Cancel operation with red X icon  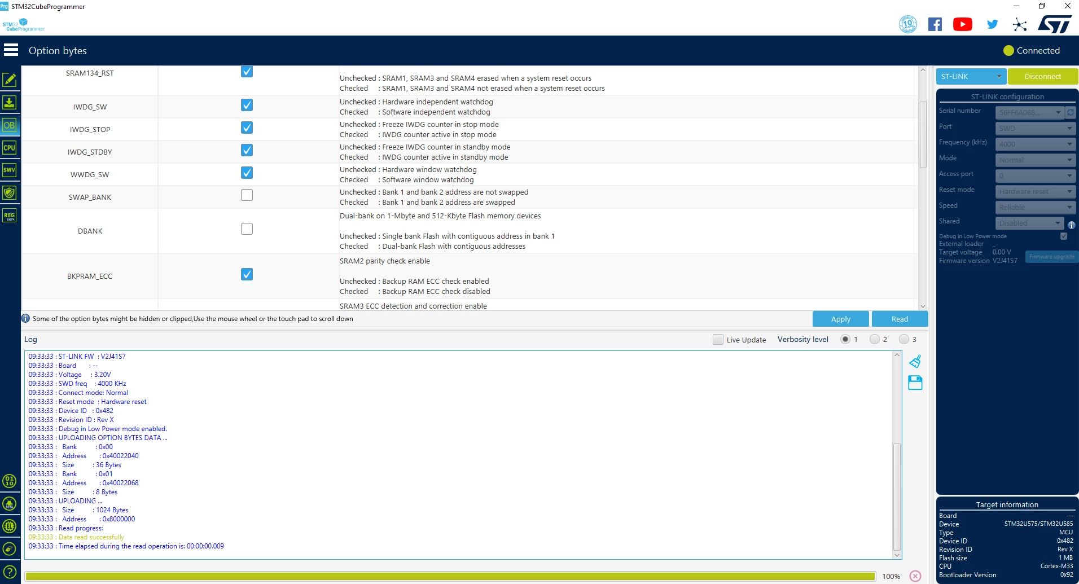[915, 576]
